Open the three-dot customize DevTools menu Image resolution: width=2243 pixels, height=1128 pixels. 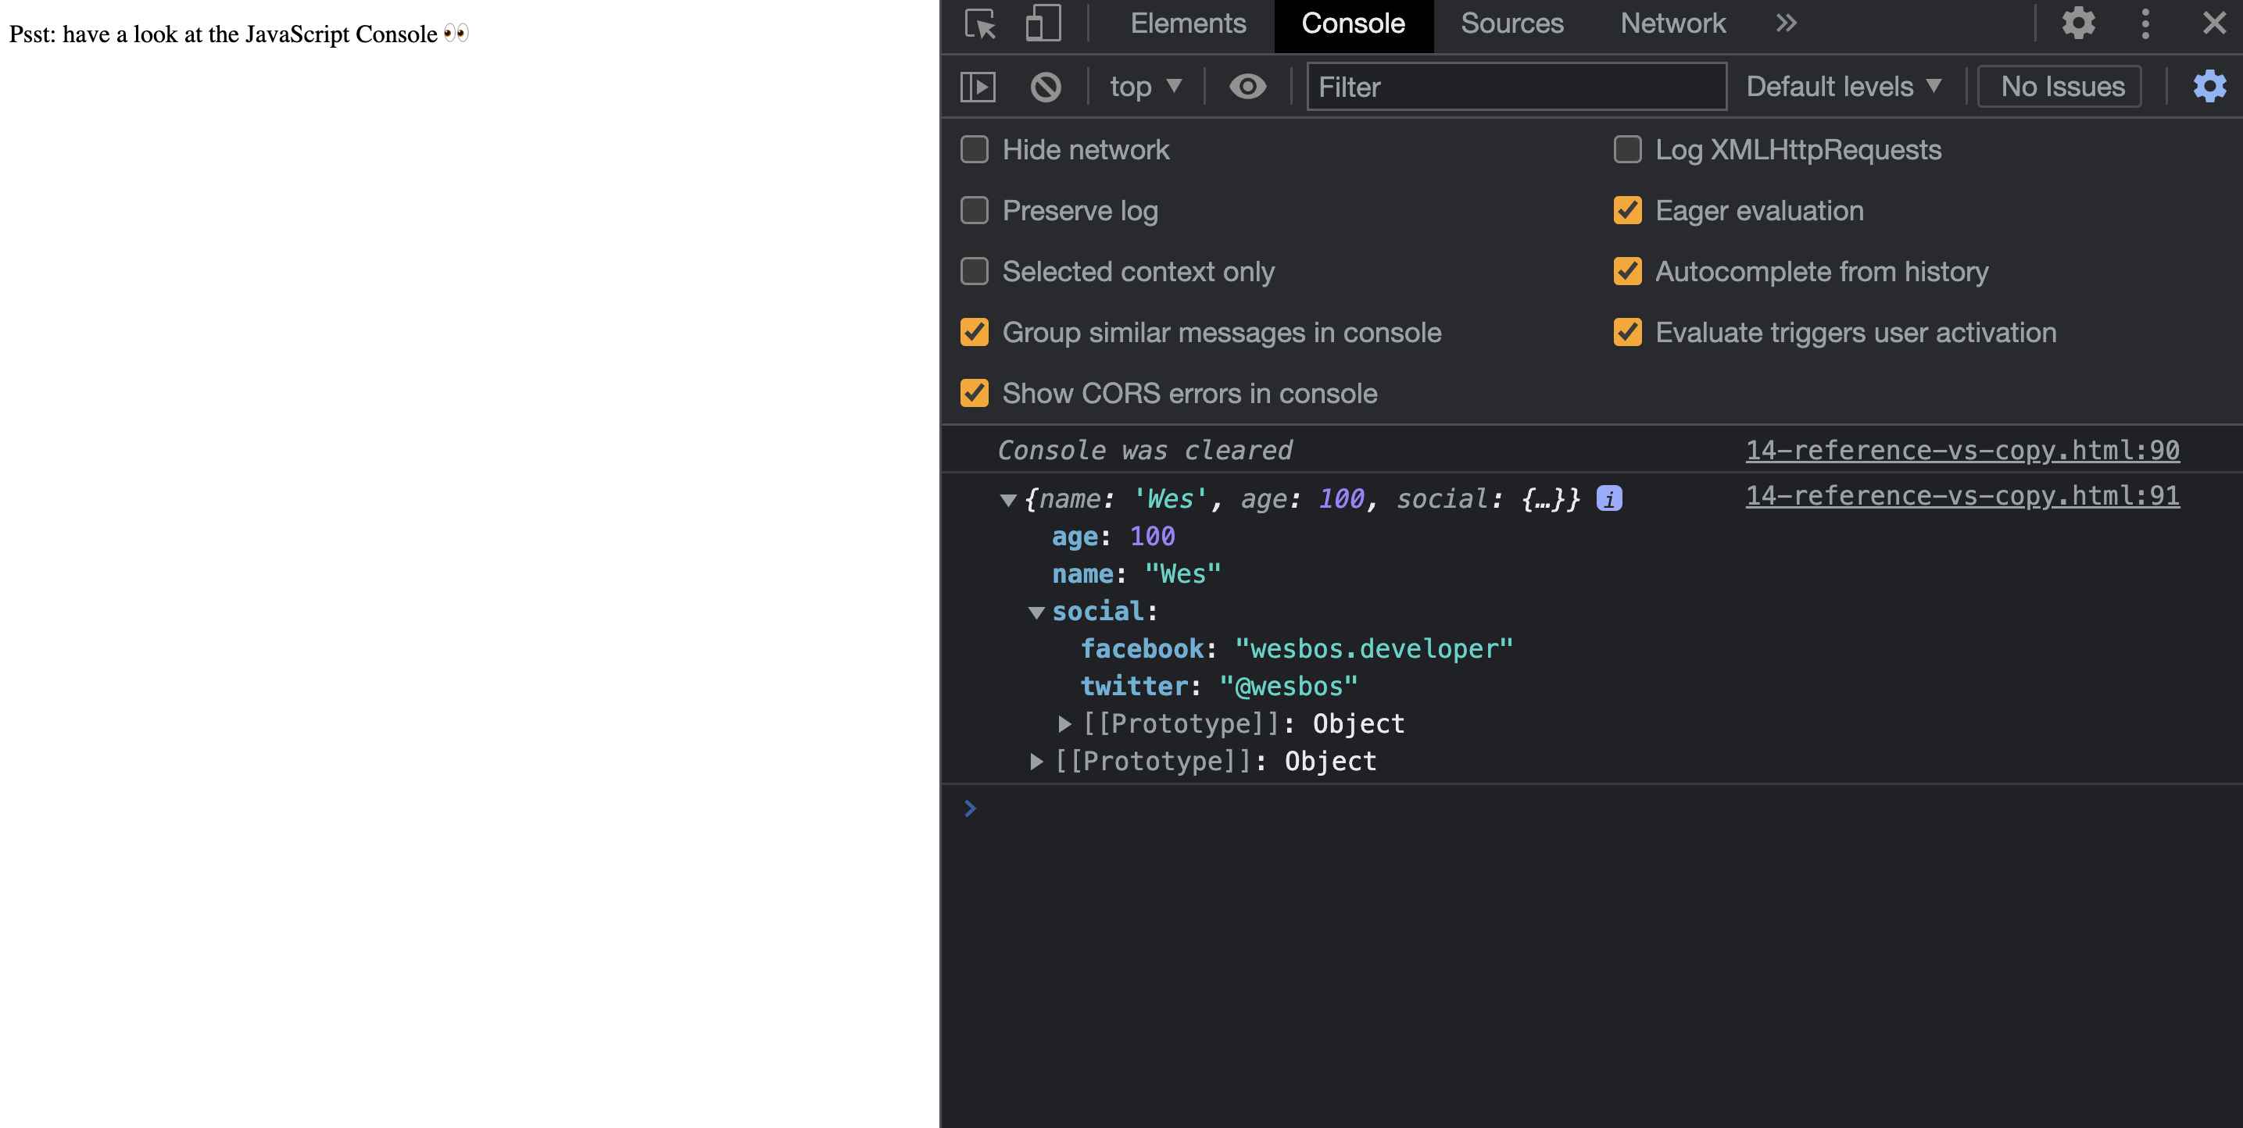point(2145,23)
